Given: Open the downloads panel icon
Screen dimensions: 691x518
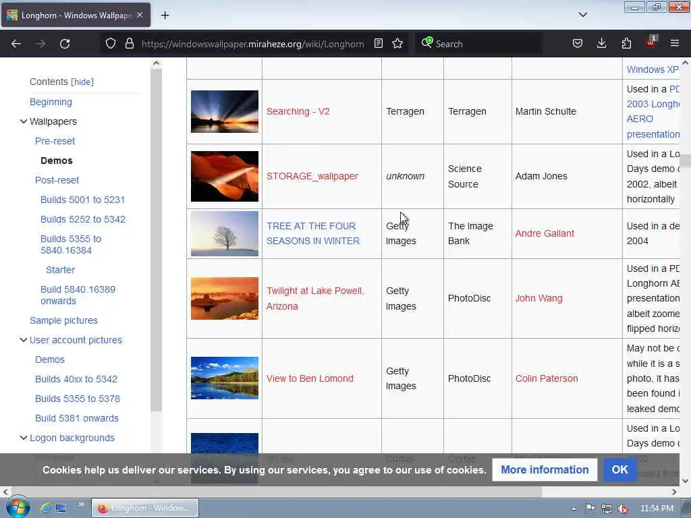Looking at the screenshot, I should [x=601, y=44].
